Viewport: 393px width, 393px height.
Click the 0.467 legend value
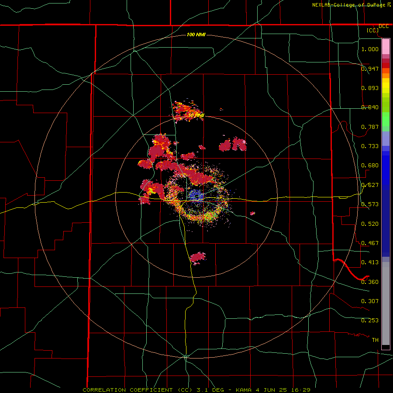click(370, 243)
